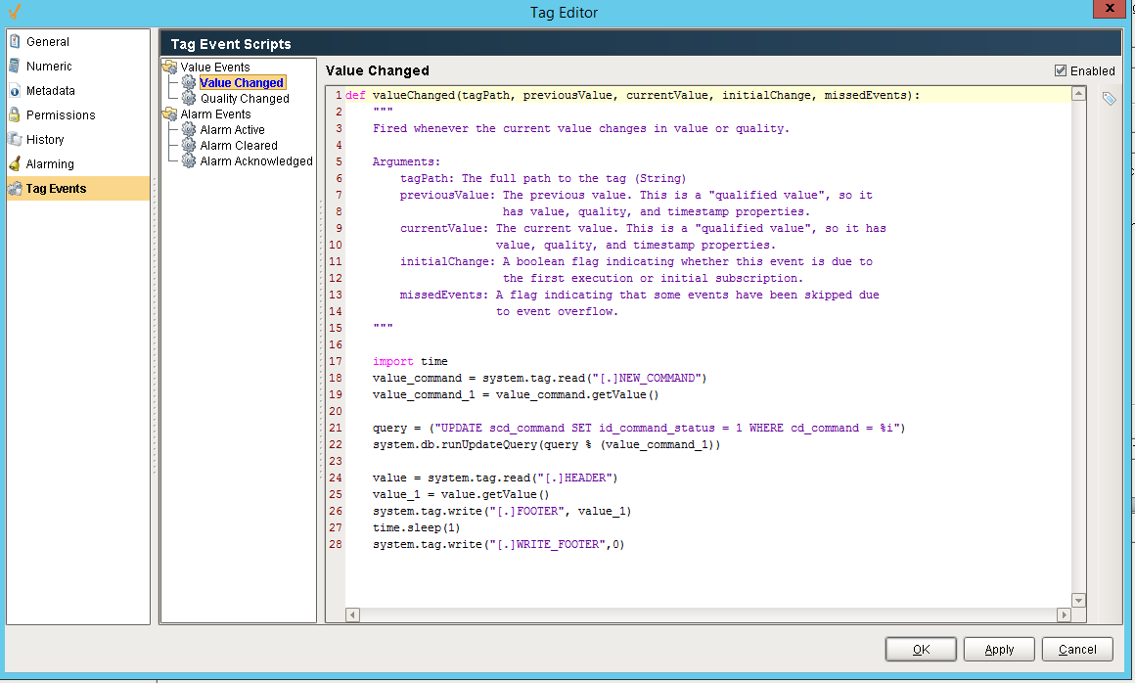Click the horizontal scroll right arrow
This screenshot has width=1135, height=683.
point(1064,615)
